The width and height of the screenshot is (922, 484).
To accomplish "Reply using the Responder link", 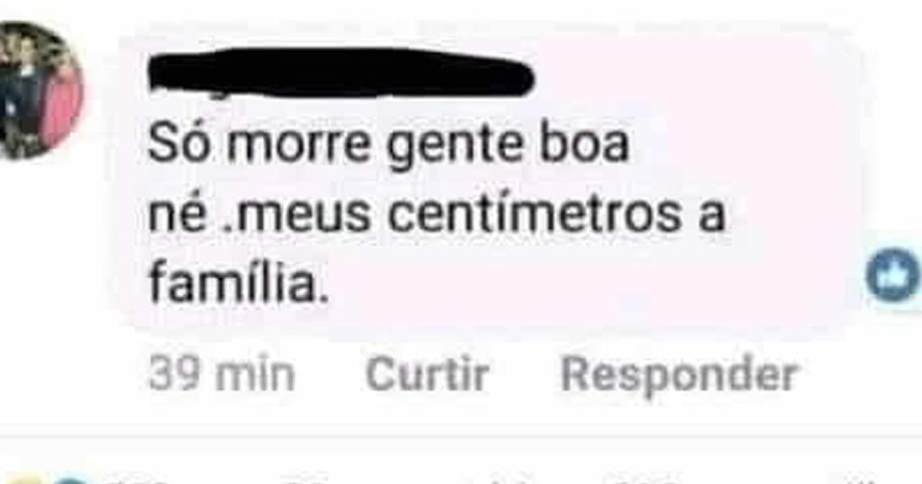I will coord(679,375).
